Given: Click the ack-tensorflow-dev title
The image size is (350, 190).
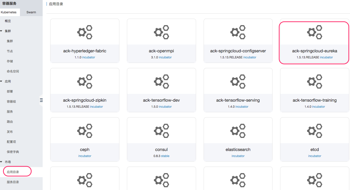Looking at the screenshot, I should (x=161, y=100).
